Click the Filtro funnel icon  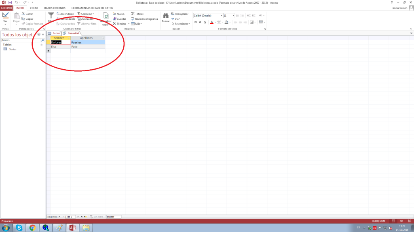[x=51, y=17]
